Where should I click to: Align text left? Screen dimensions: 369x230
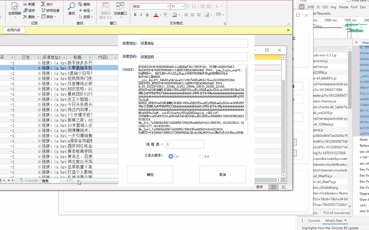(x=186, y=15)
